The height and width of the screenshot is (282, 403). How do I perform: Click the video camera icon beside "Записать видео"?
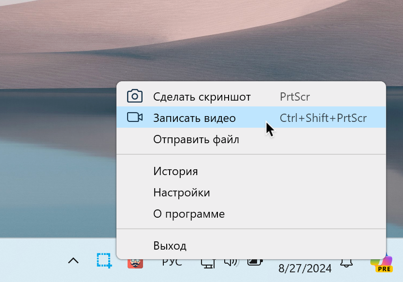coord(134,117)
